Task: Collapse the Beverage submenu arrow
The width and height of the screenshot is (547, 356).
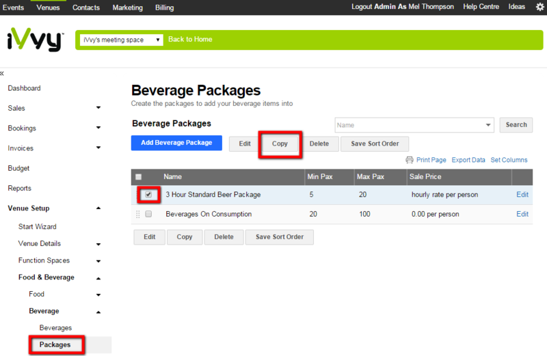Action: pyautogui.click(x=98, y=312)
